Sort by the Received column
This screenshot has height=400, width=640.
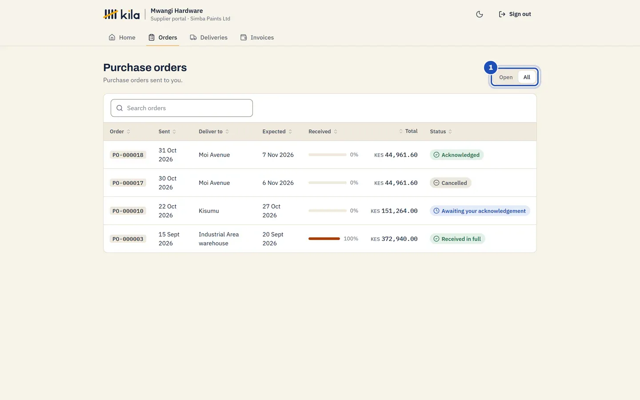tap(323, 132)
